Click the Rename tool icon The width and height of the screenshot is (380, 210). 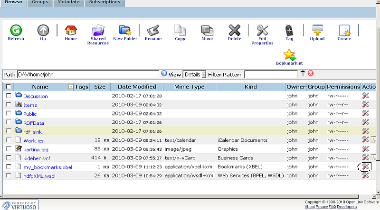pyautogui.click(x=153, y=30)
